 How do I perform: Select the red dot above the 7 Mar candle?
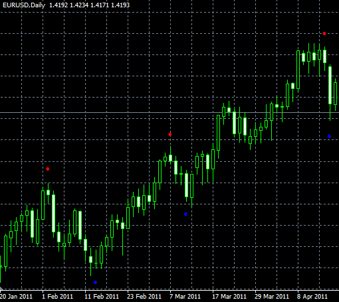pos(170,135)
